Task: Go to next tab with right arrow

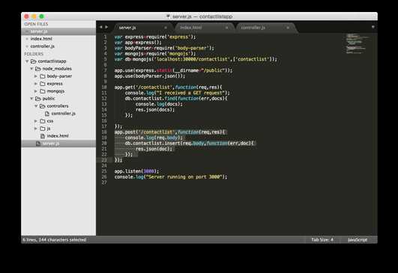Action: pos(106,27)
